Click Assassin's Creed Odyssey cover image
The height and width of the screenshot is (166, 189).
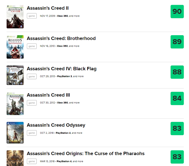coord(15,132)
